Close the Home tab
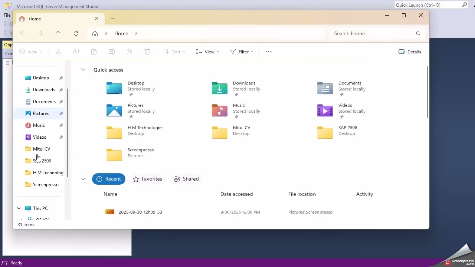 click(x=97, y=19)
